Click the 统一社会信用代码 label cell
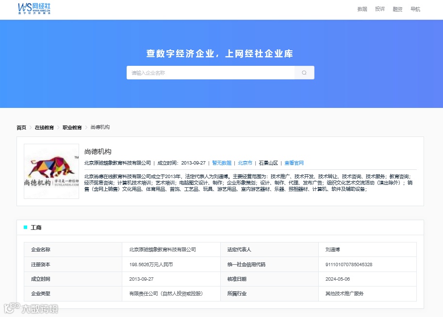Screen dimensions: 443x317 pyautogui.click(x=269, y=264)
